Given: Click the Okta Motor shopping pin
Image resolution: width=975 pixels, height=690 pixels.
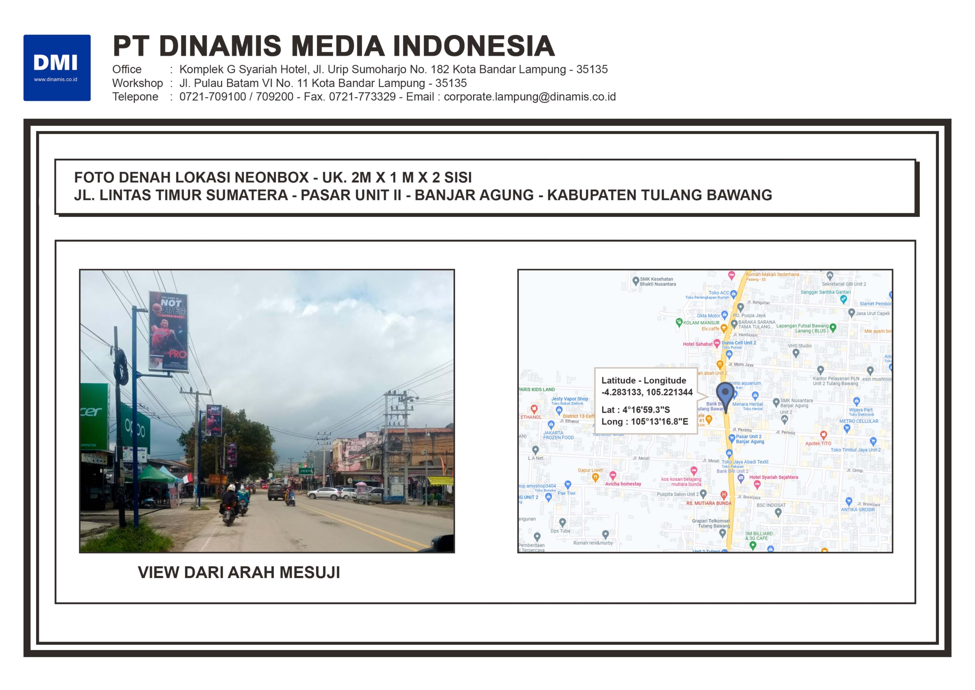Looking at the screenshot, I should 724,315.
